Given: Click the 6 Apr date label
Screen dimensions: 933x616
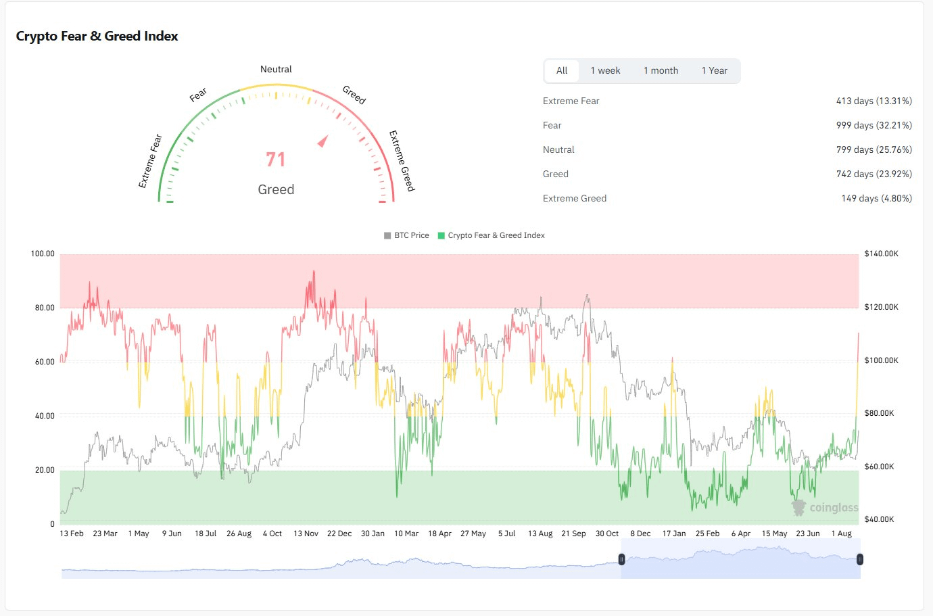Looking at the screenshot, I should (741, 534).
